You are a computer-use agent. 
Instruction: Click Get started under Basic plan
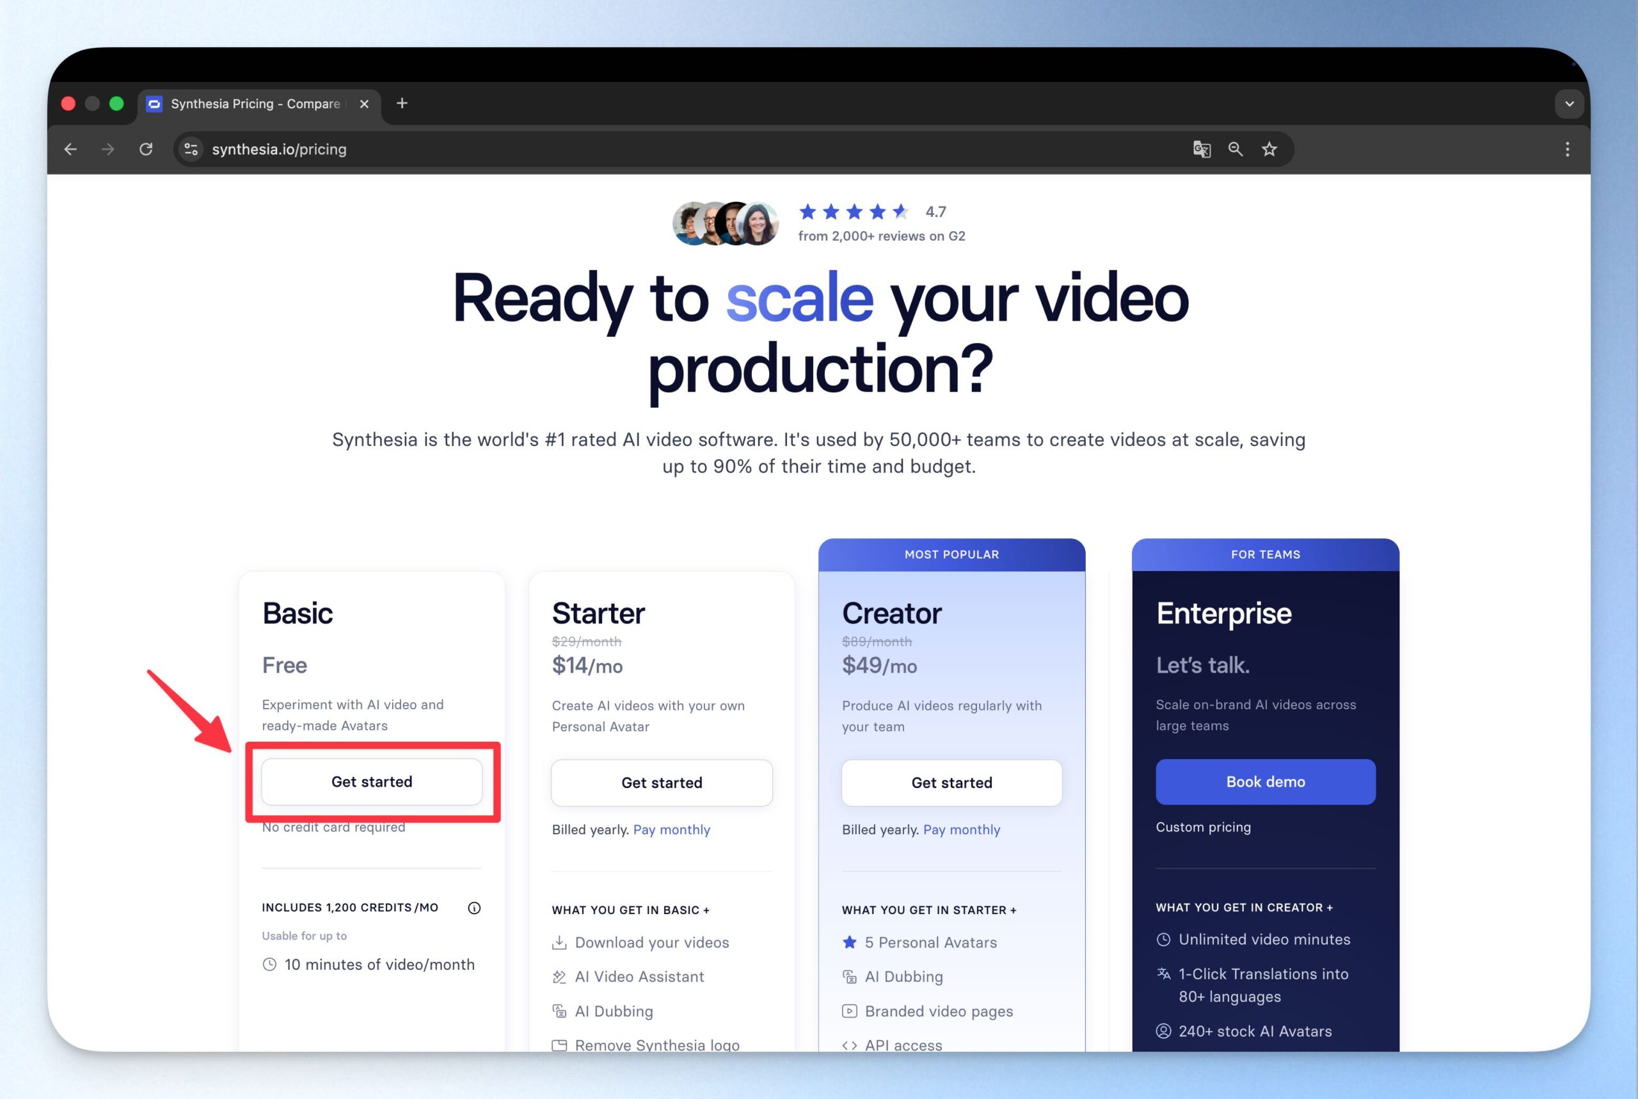(371, 782)
